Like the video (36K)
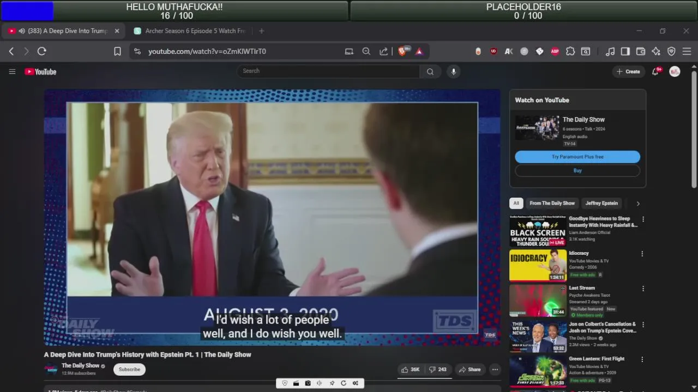Image resolution: width=698 pixels, height=392 pixels. [x=411, y=370]
